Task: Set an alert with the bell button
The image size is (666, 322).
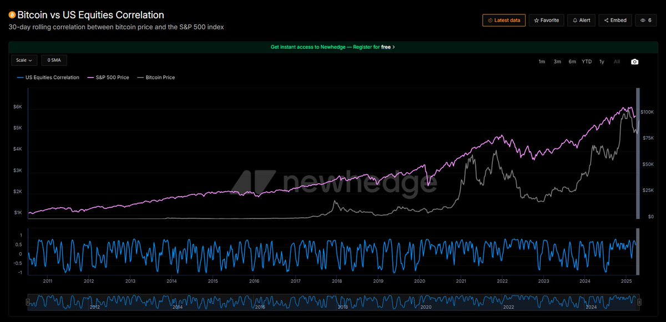Action: [x=581, y=21]
